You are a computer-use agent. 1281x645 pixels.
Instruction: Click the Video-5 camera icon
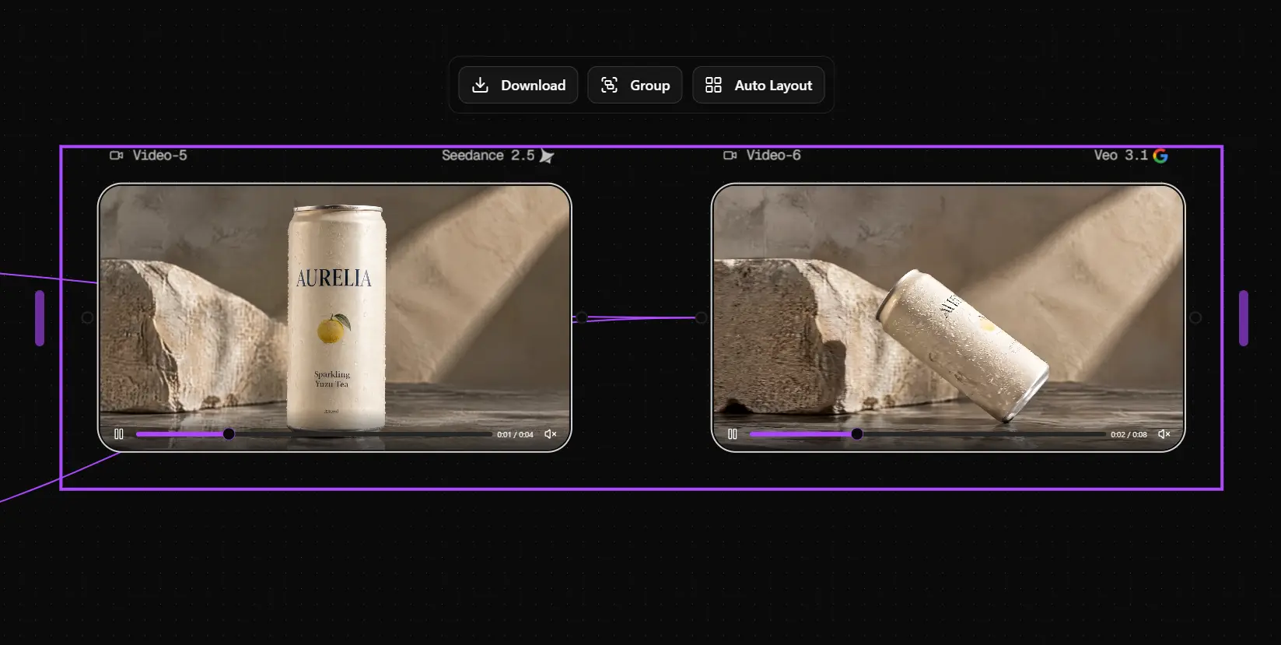click(x=117, y=156)
